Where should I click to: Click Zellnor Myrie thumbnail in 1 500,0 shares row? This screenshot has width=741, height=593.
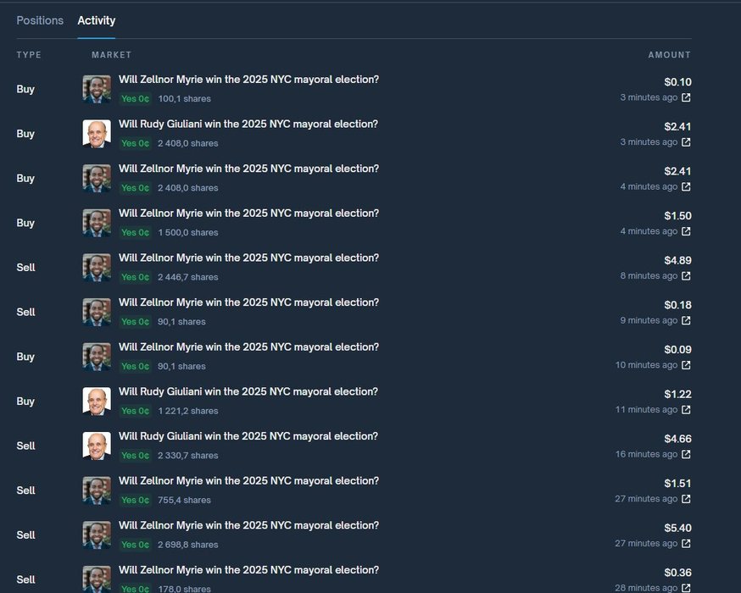pyautogui.click(x=97, y=223)
